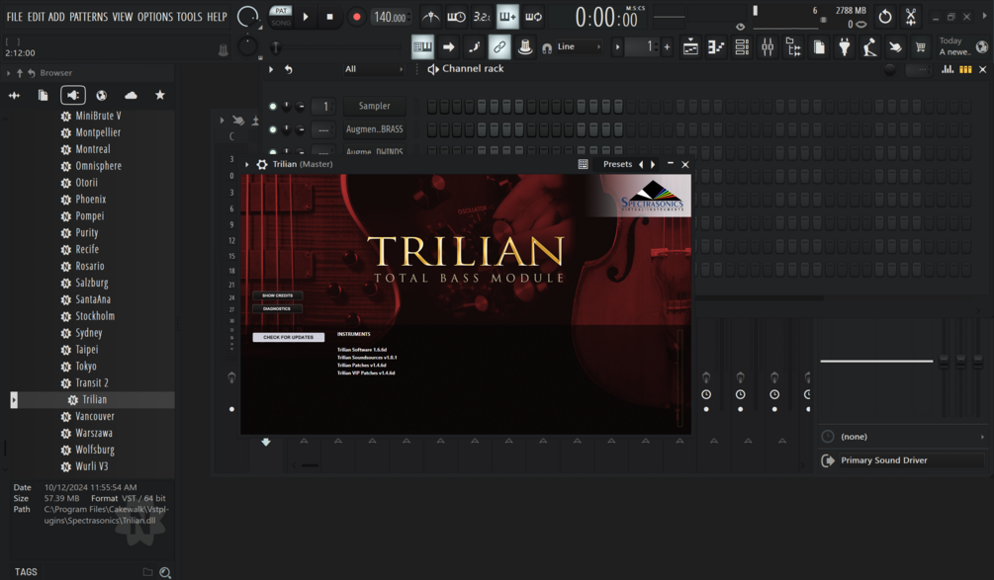Toggle the blend recording overdub button

point(507,17)
